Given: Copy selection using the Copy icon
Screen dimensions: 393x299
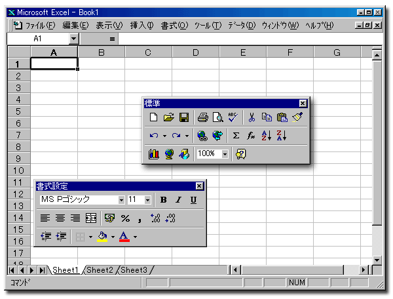Looking at the screenshot, I should tap(267, 117).
